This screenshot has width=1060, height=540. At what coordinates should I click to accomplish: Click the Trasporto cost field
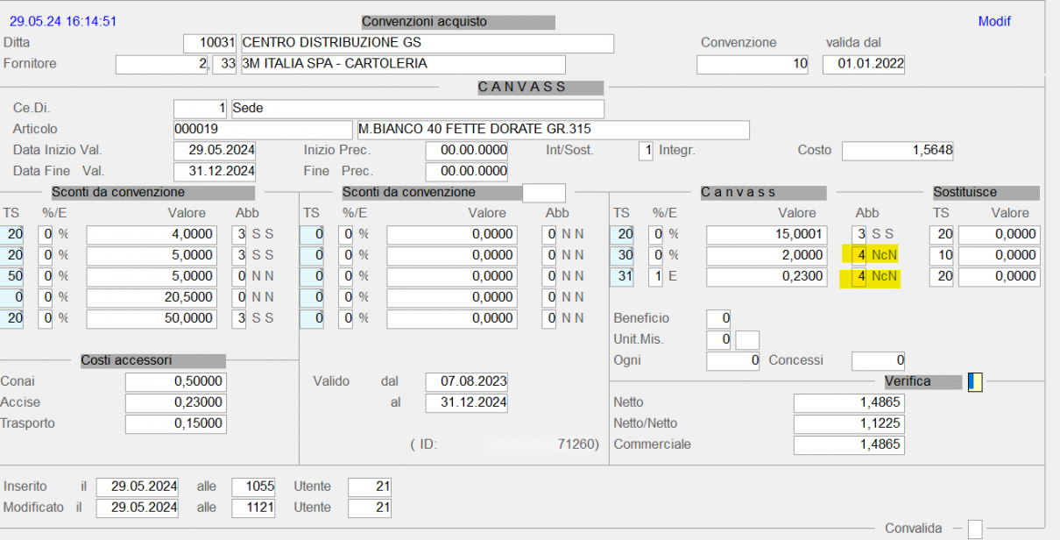coord(175,424)
